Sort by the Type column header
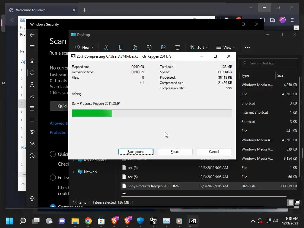Screen dimensions: 304x228 click(x=245, y=75)
